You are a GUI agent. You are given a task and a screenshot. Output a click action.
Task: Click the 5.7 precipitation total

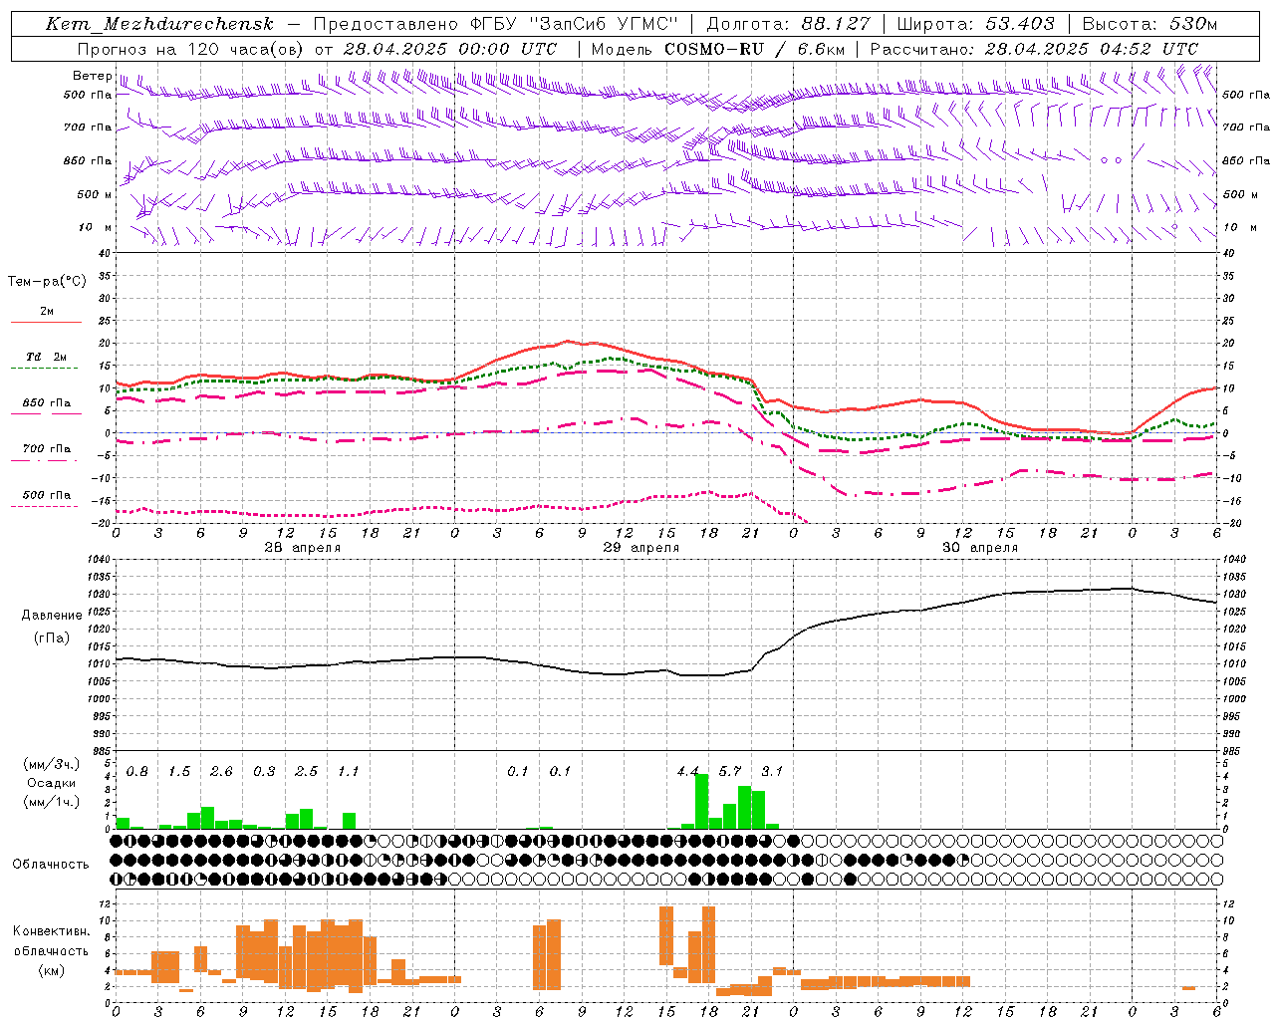[x=730, y=772]
